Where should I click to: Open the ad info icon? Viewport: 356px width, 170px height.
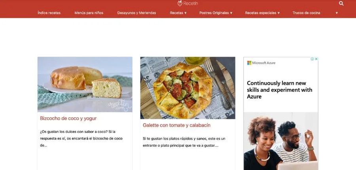tap(312, 59)
